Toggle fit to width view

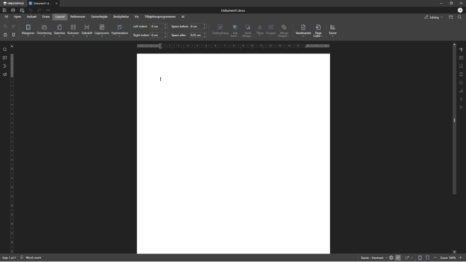(x=428, y=258)
